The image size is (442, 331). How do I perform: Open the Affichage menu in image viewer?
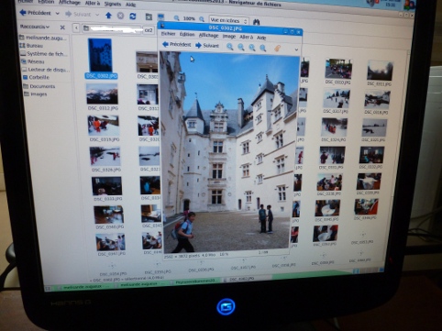209,36
